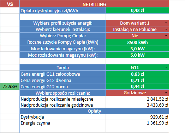Click the 0,44 zł price cell
Viewport: 185px width, 133px height.
137,87
